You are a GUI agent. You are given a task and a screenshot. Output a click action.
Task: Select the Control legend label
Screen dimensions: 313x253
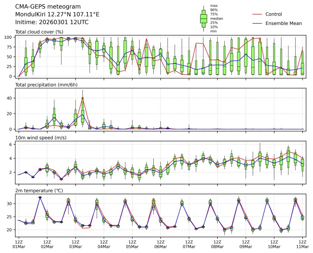(x=274, y=14)
